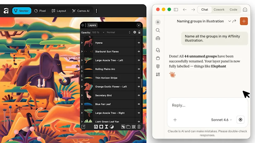This screenshot has width=255, height=143.
Task: Expand the Large Acacia Tree – Left group
Action: pyautogui.click(x=82, y=60)
